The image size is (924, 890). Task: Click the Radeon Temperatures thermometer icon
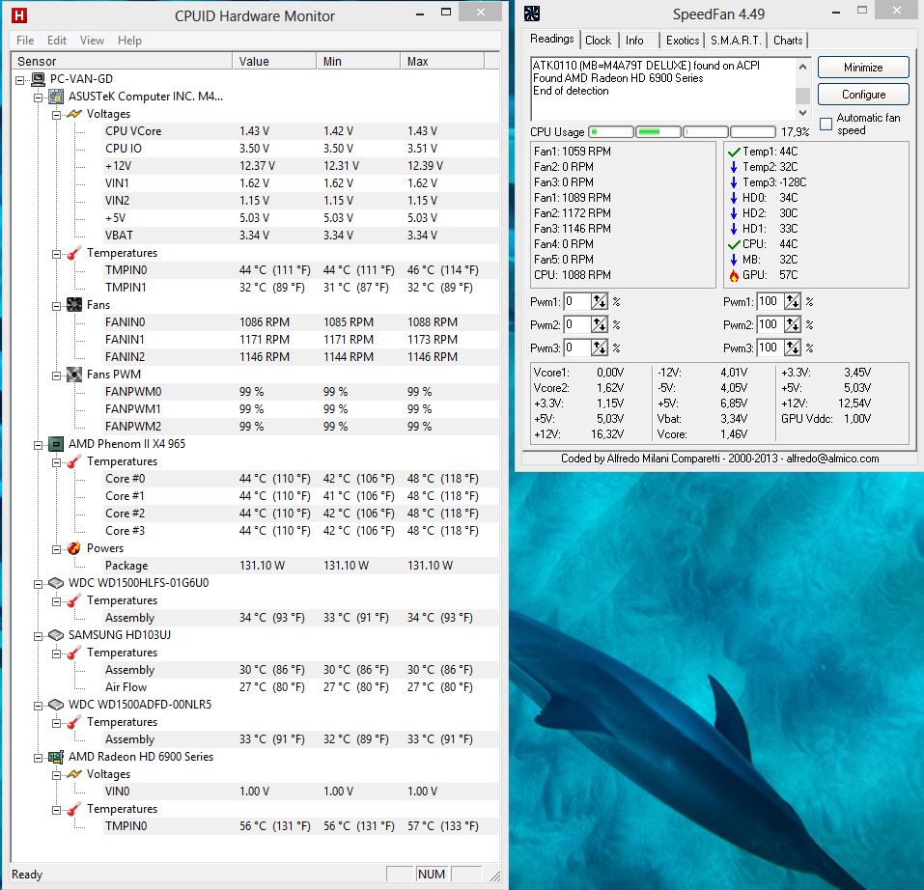pyautogui.click(x=74, y=809)
